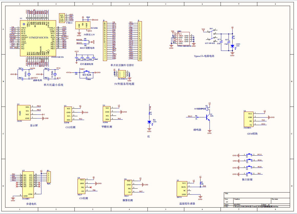Select the MQ-7 CO sensor block
The width and height of the screenshot is (297, 214).
(x=81, y=186)
